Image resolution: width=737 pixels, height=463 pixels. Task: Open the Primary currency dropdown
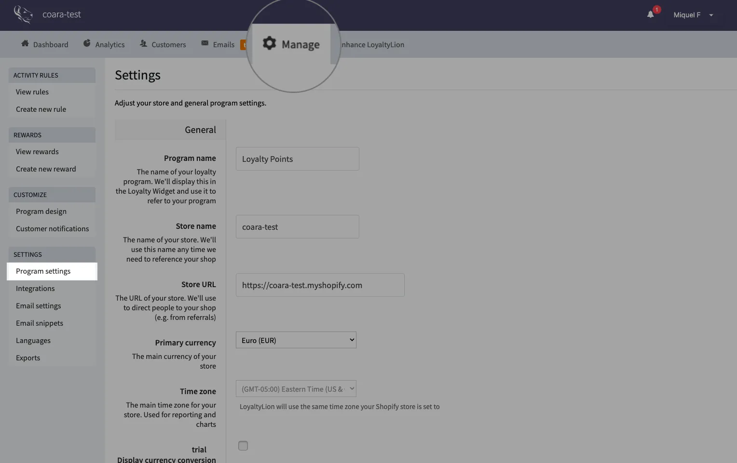pos(296,340)
